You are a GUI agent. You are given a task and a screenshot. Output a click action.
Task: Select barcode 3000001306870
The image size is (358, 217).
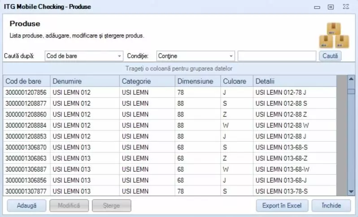point(26,147)
